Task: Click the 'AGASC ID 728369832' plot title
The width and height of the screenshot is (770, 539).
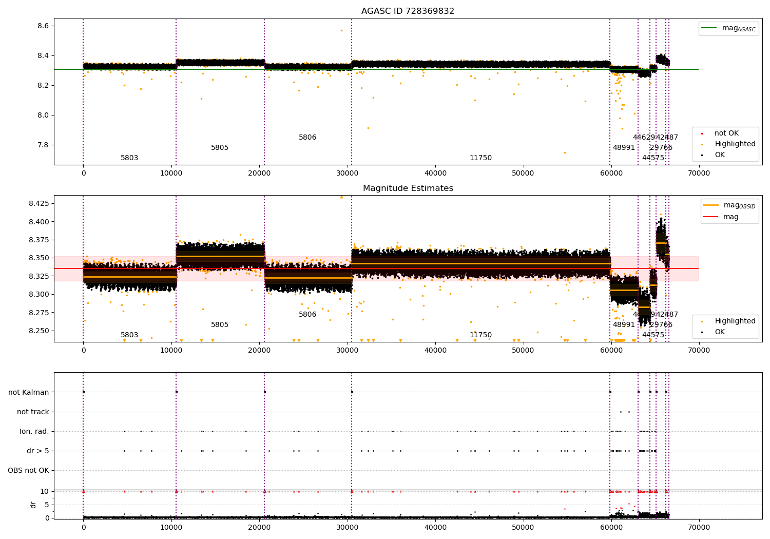Action: 408,11
